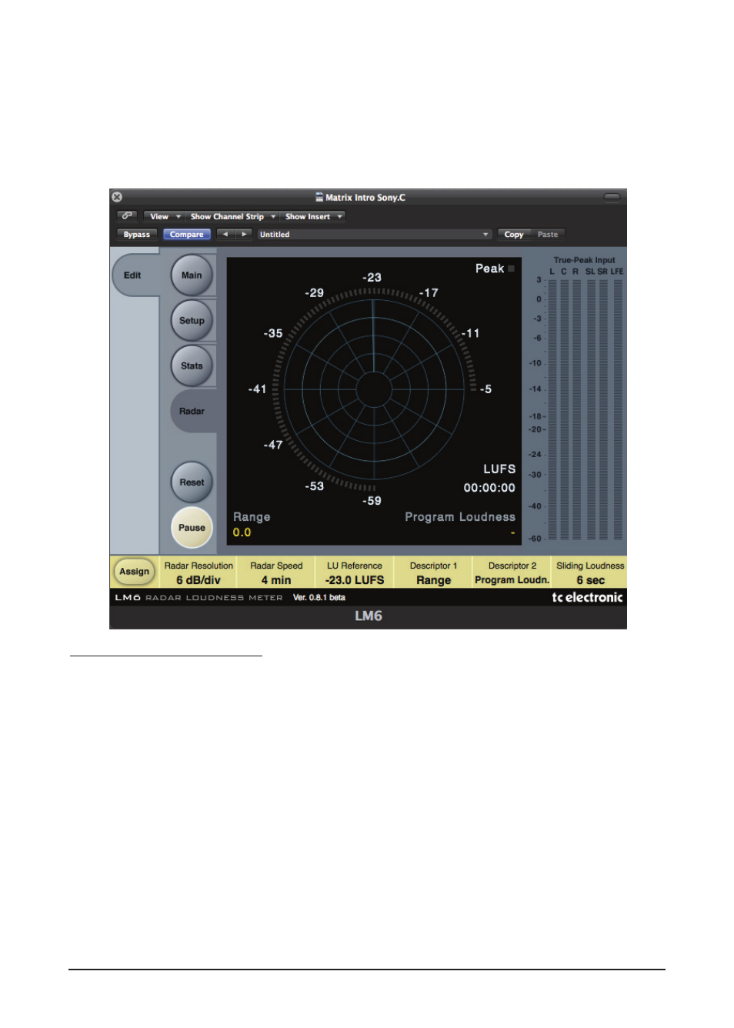The image size is (734, 1028).
Task: Switch to the Stats page
Action: (192, 366)
